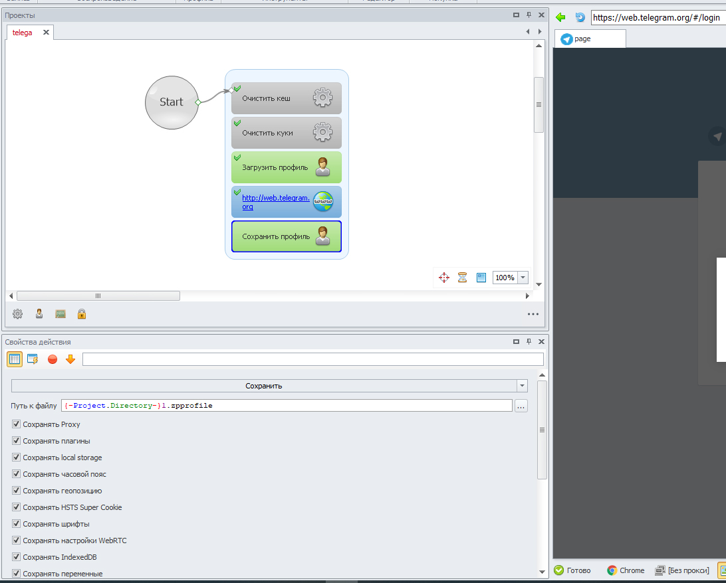Toggle Сохранять local storage checkbox
The width and height of the screenshot is (726, 583).
coord(16,458)
